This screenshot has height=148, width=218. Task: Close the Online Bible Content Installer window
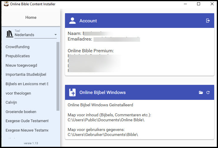click(212, 4)
